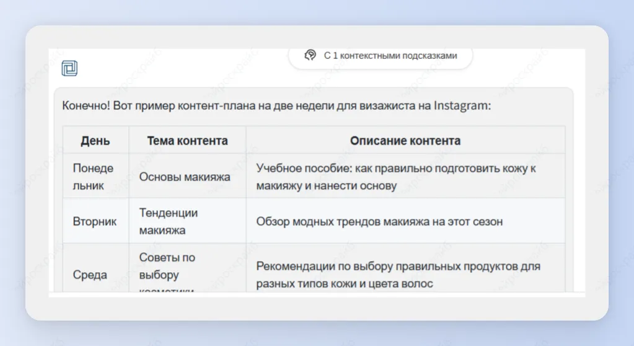634x346 pixels.
Task: Select the "Тенденции макияжа" topic cell
Action: click(187, 221)
